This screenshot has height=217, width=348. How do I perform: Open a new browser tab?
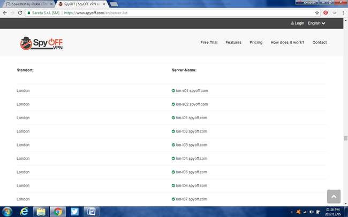(114, 4)
